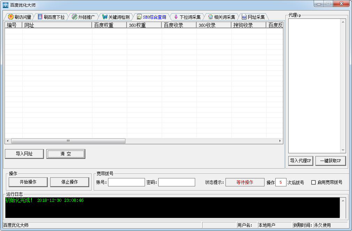
Task: Click the 到期时间: status bar label
Action: pos(303,225)
